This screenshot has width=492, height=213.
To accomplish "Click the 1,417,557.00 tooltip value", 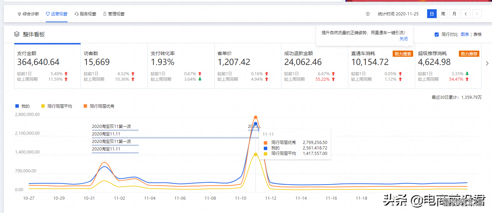I will point(315,154).
